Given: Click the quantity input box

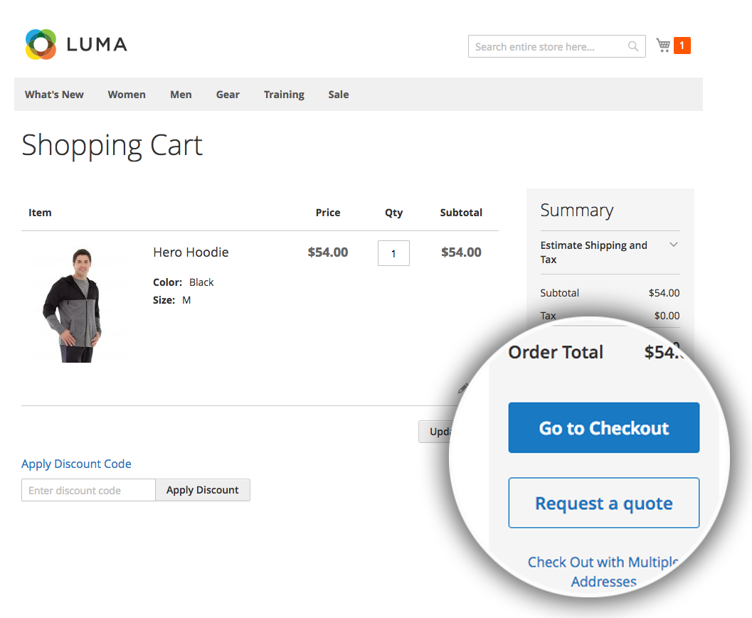Looking at the screenshot, I should (393, 253).
